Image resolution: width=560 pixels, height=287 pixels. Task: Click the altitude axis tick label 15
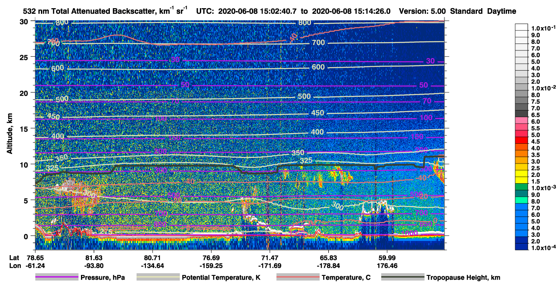pyautogui.click(x=24, y=129)
